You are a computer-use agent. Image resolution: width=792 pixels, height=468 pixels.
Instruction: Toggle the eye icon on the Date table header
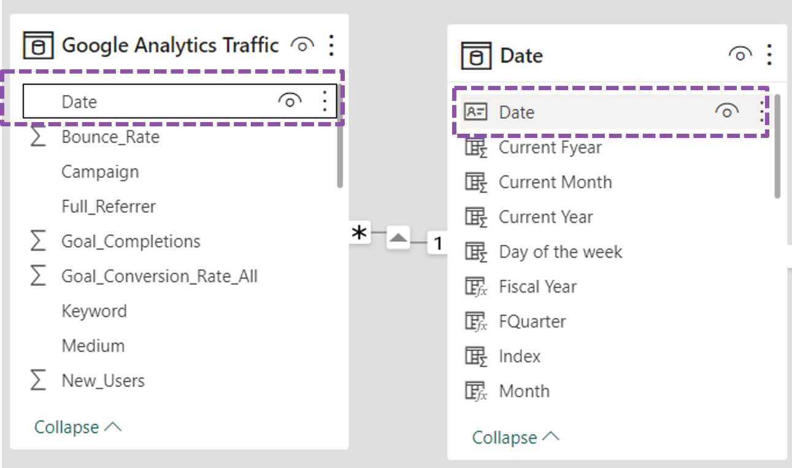(x=739, y=54)
